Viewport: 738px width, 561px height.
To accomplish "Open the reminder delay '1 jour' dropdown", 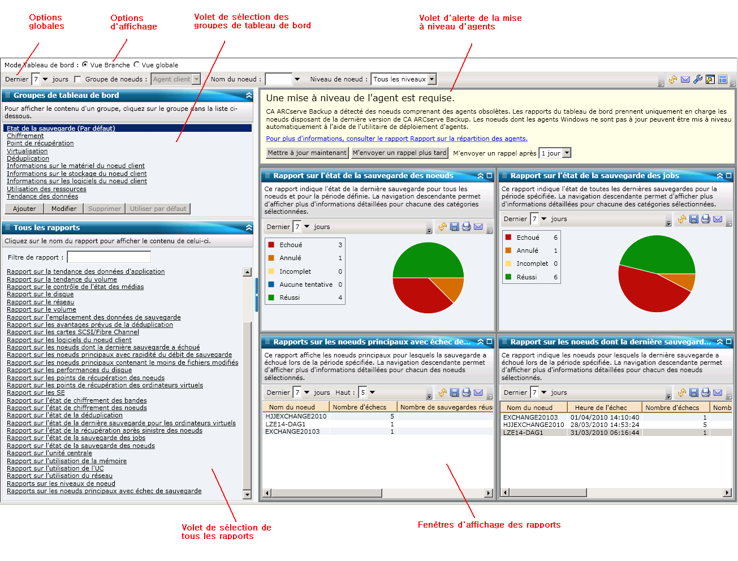I will [x=567, y=153].
